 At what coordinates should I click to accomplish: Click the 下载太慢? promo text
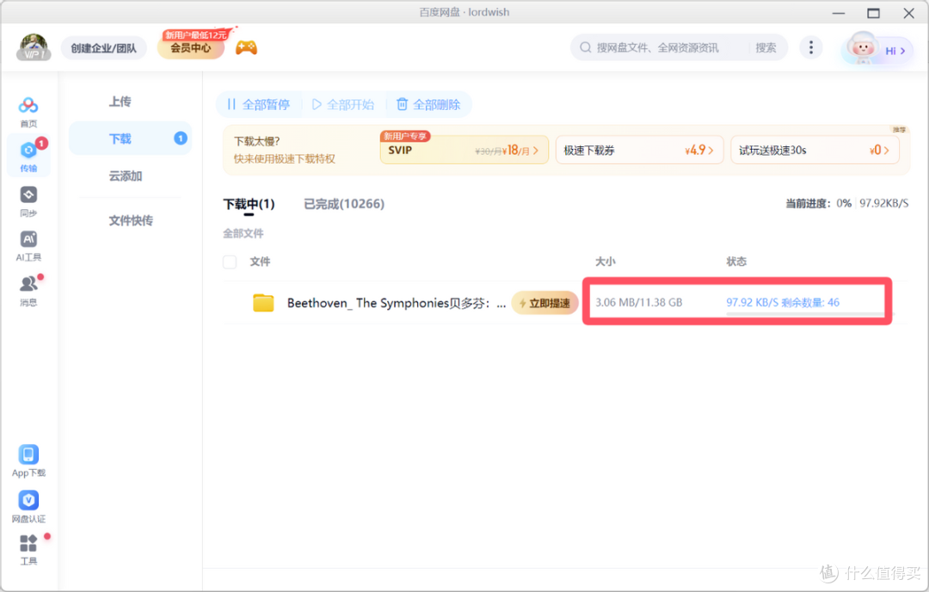[x=256, y=141]
